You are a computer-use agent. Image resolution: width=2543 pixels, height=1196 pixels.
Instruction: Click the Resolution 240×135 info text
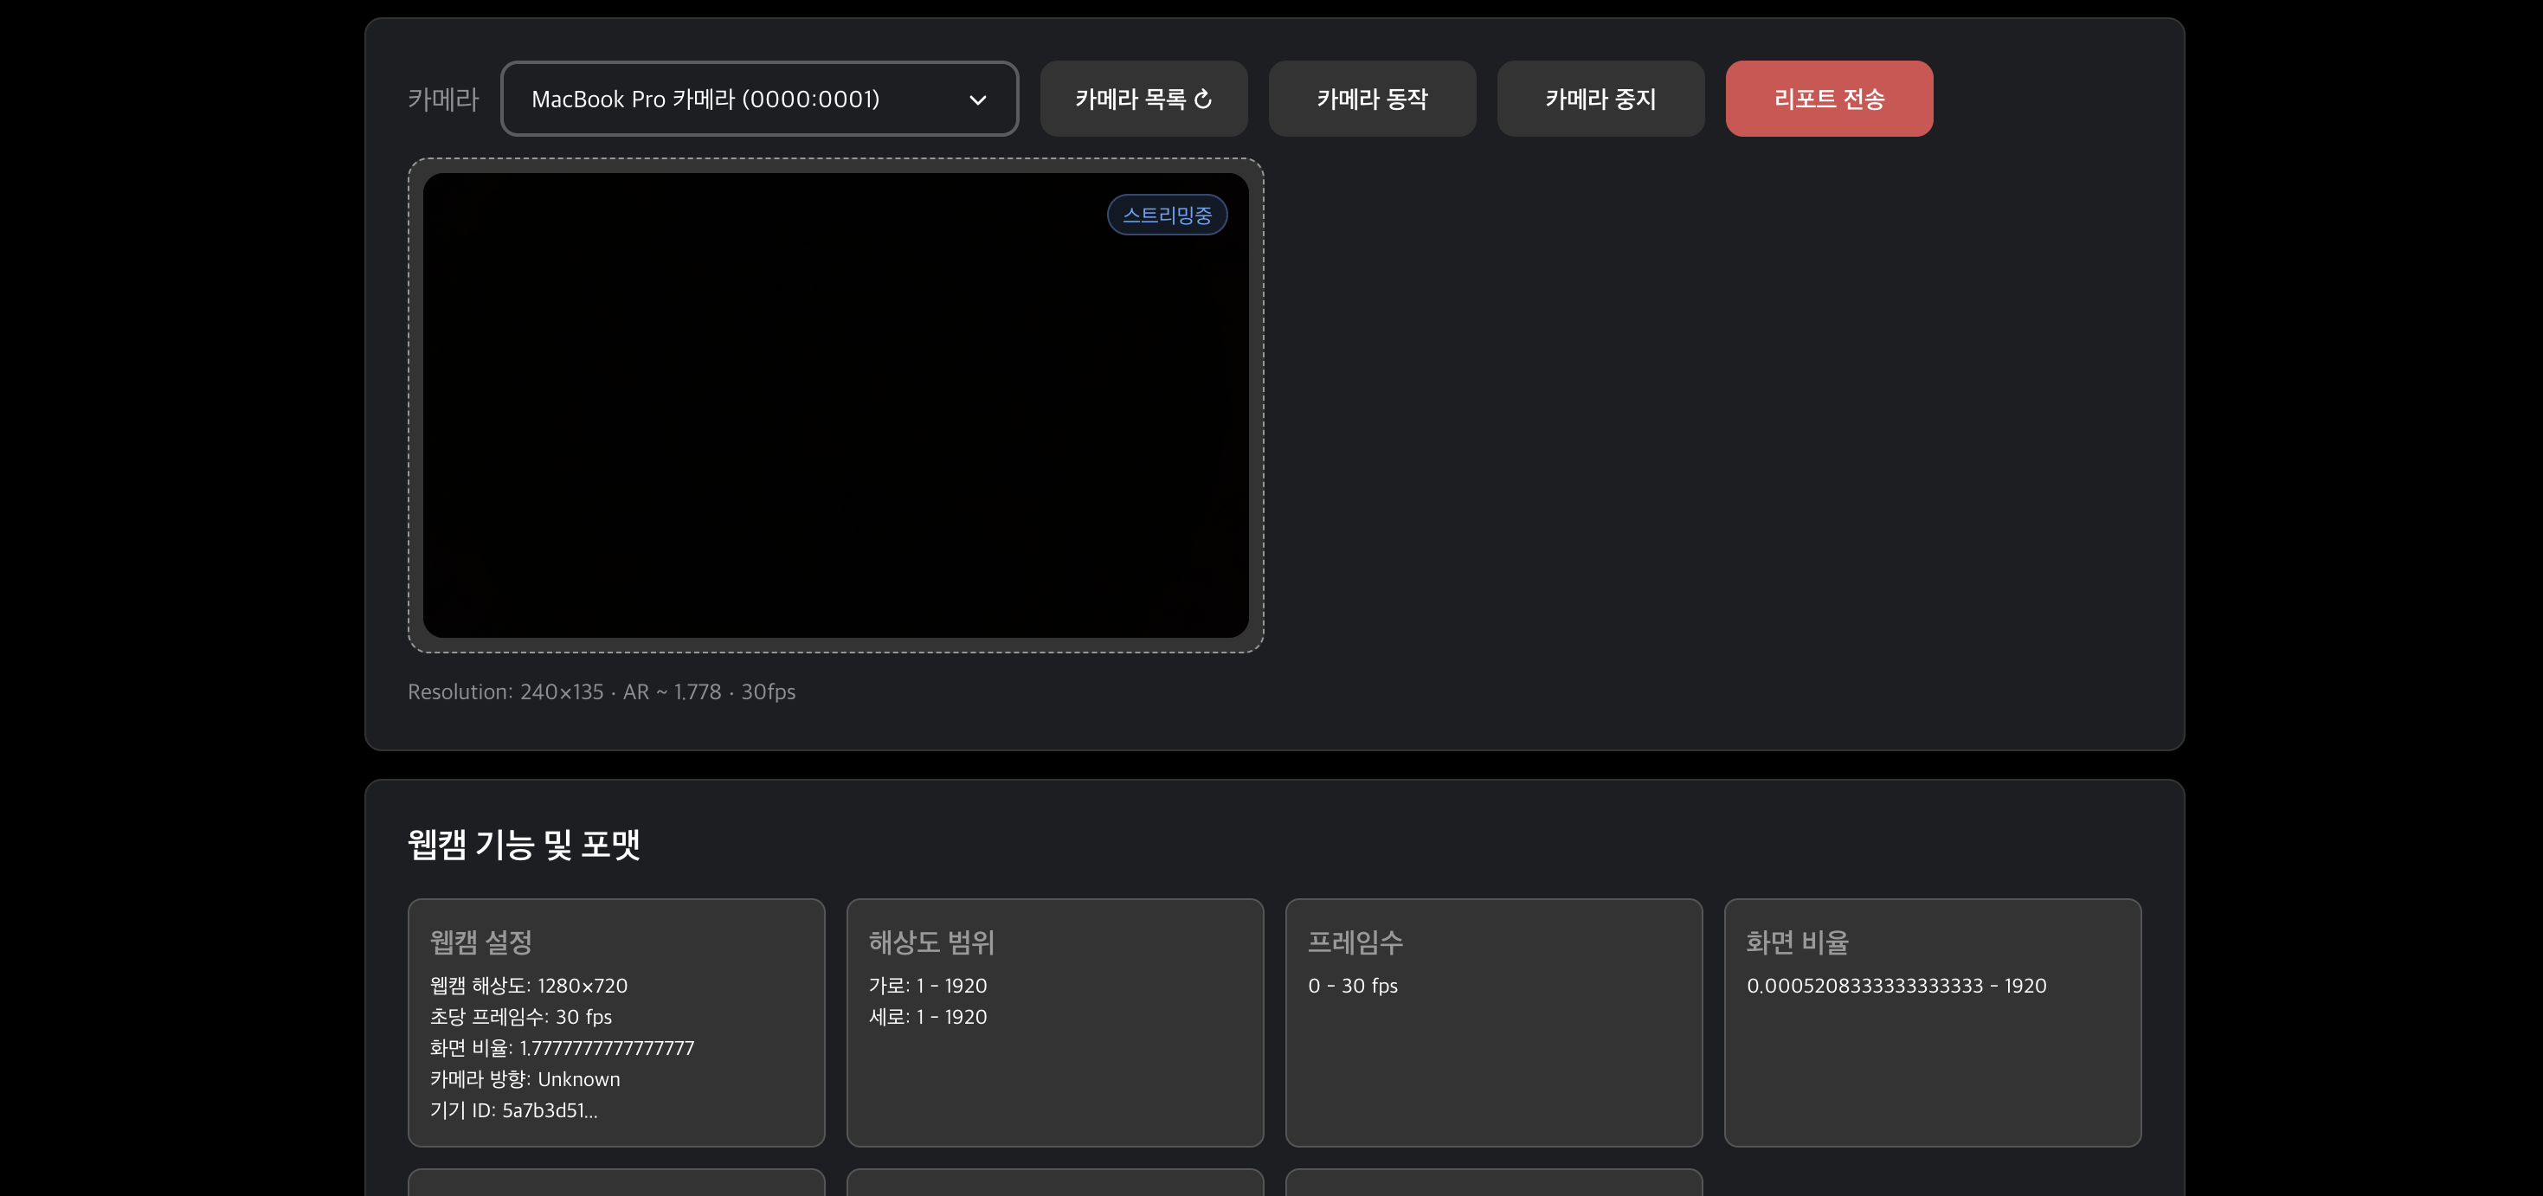(x=602, y=691)
